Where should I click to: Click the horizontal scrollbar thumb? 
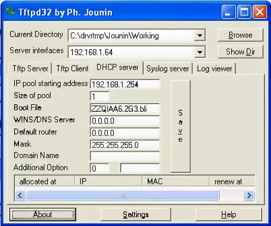tap(123, 196)
